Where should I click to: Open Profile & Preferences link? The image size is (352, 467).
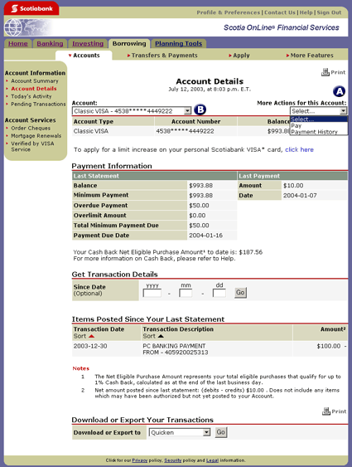[x=228, y=12]
